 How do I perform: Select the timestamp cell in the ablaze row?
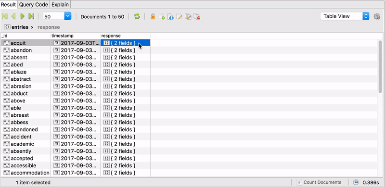[x=76, y=72]
